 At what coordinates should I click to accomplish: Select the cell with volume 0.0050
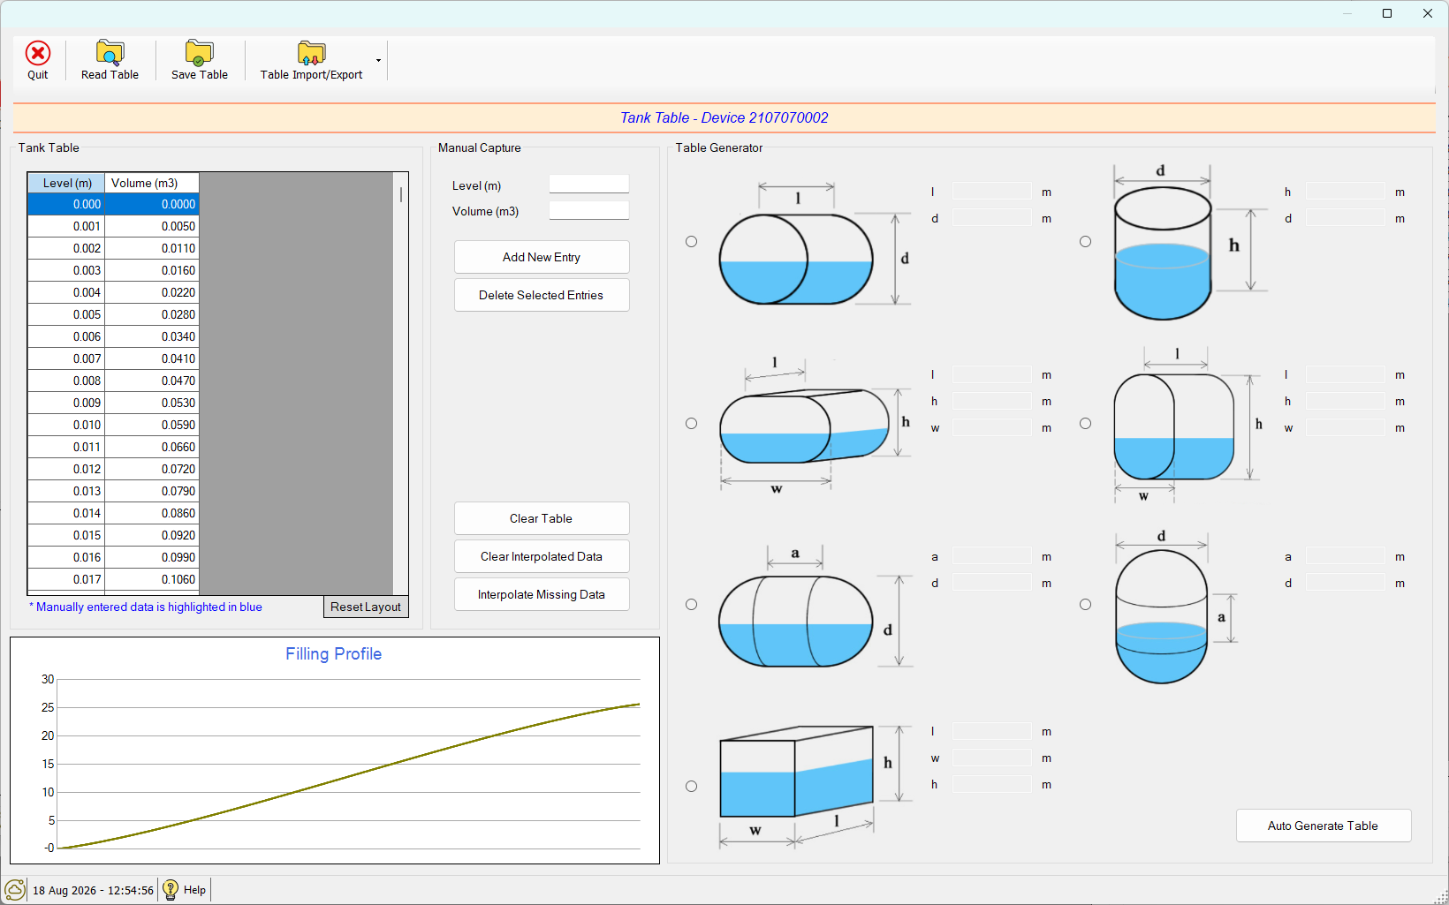(x=152, y=226)
